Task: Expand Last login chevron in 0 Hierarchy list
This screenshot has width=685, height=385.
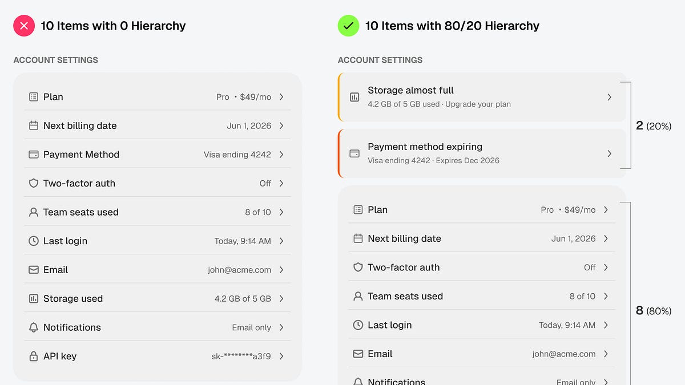Action: [281, 241]
